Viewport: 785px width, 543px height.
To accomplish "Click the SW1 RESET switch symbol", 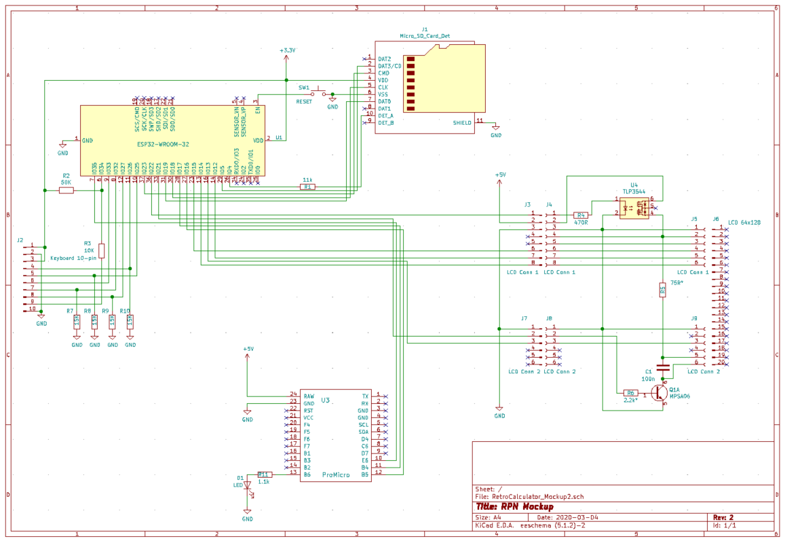I will pos(318,94).
